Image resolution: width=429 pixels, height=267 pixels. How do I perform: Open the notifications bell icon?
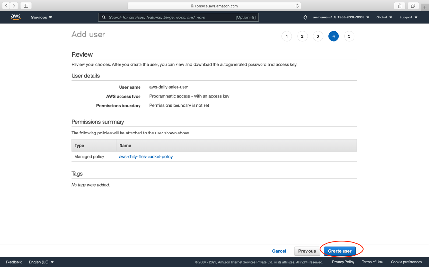(305, 17)
